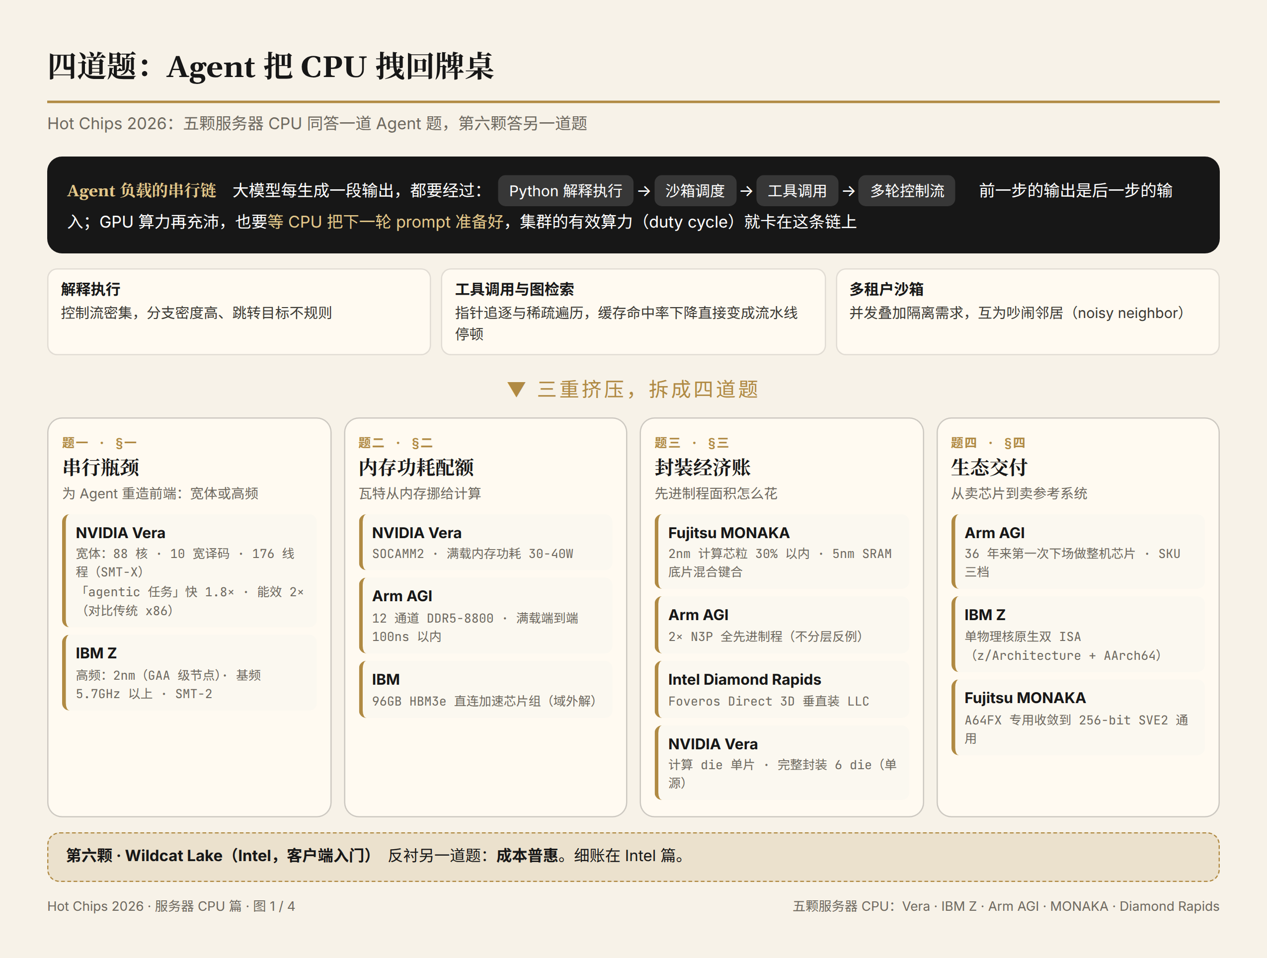Click the 'Python 解释执行' chip
Image resolution: width=1267 pixels, height=958 pixels.
pyautogui.click(x=565, y=191)
